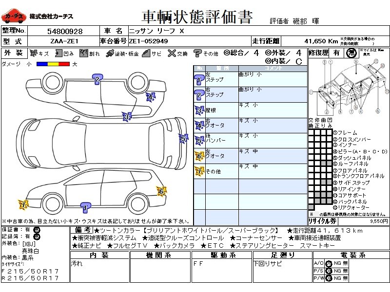The image size is (390, 292).
Task: Click the カーチス red car logo
Action: point(14,17)
